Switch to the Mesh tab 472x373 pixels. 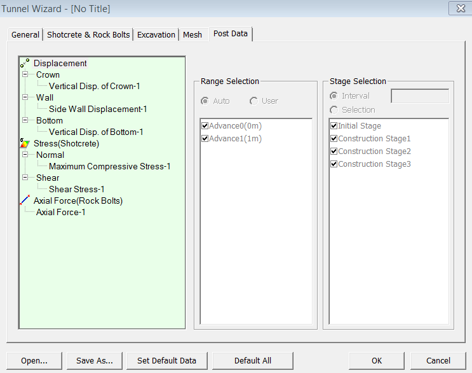point(192,34)
